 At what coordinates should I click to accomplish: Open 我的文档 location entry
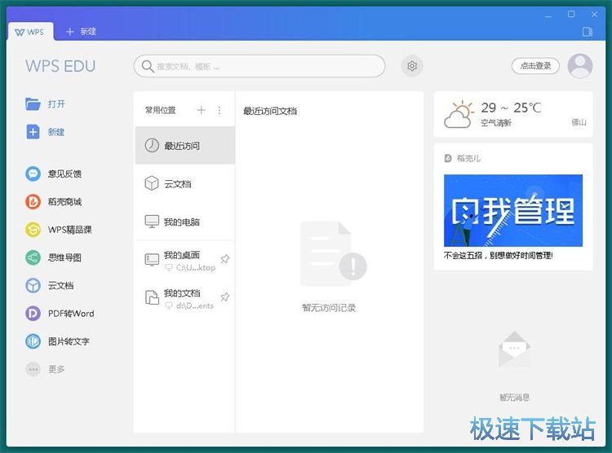click(184, 299)
